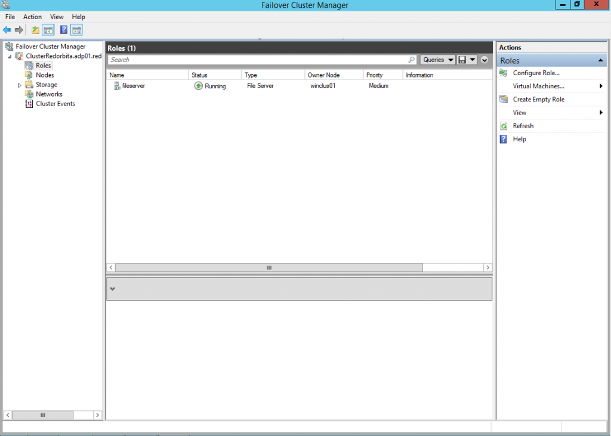Open the Action menu
This screenshot has height=436, width=611.
pyautogui.click(x=32, y=17)
